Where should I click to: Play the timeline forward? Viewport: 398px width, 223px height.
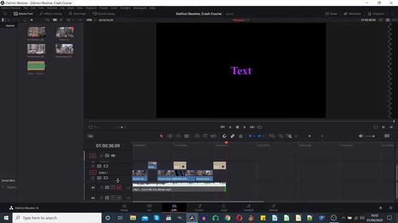click(x=244, y=127)
